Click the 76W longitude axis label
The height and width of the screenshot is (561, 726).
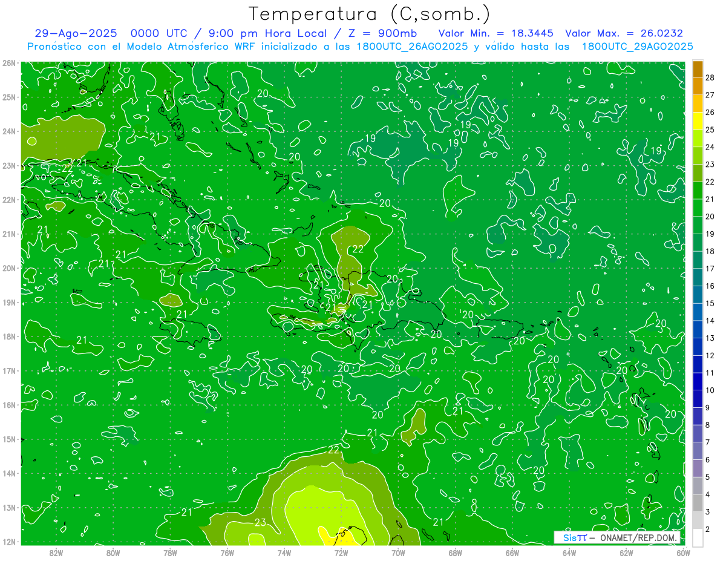point(227,553)
